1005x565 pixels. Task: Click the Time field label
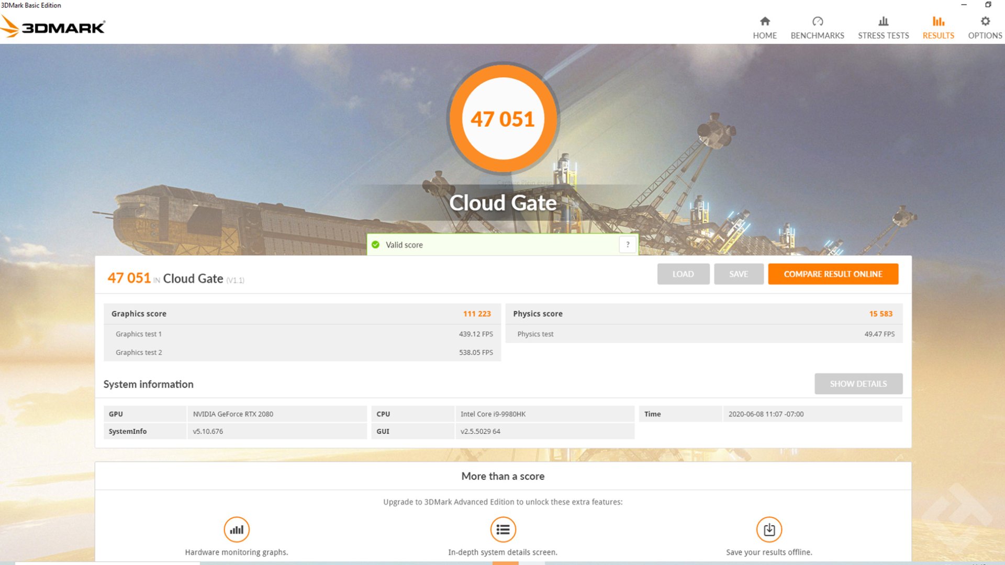tap(652, 414)
